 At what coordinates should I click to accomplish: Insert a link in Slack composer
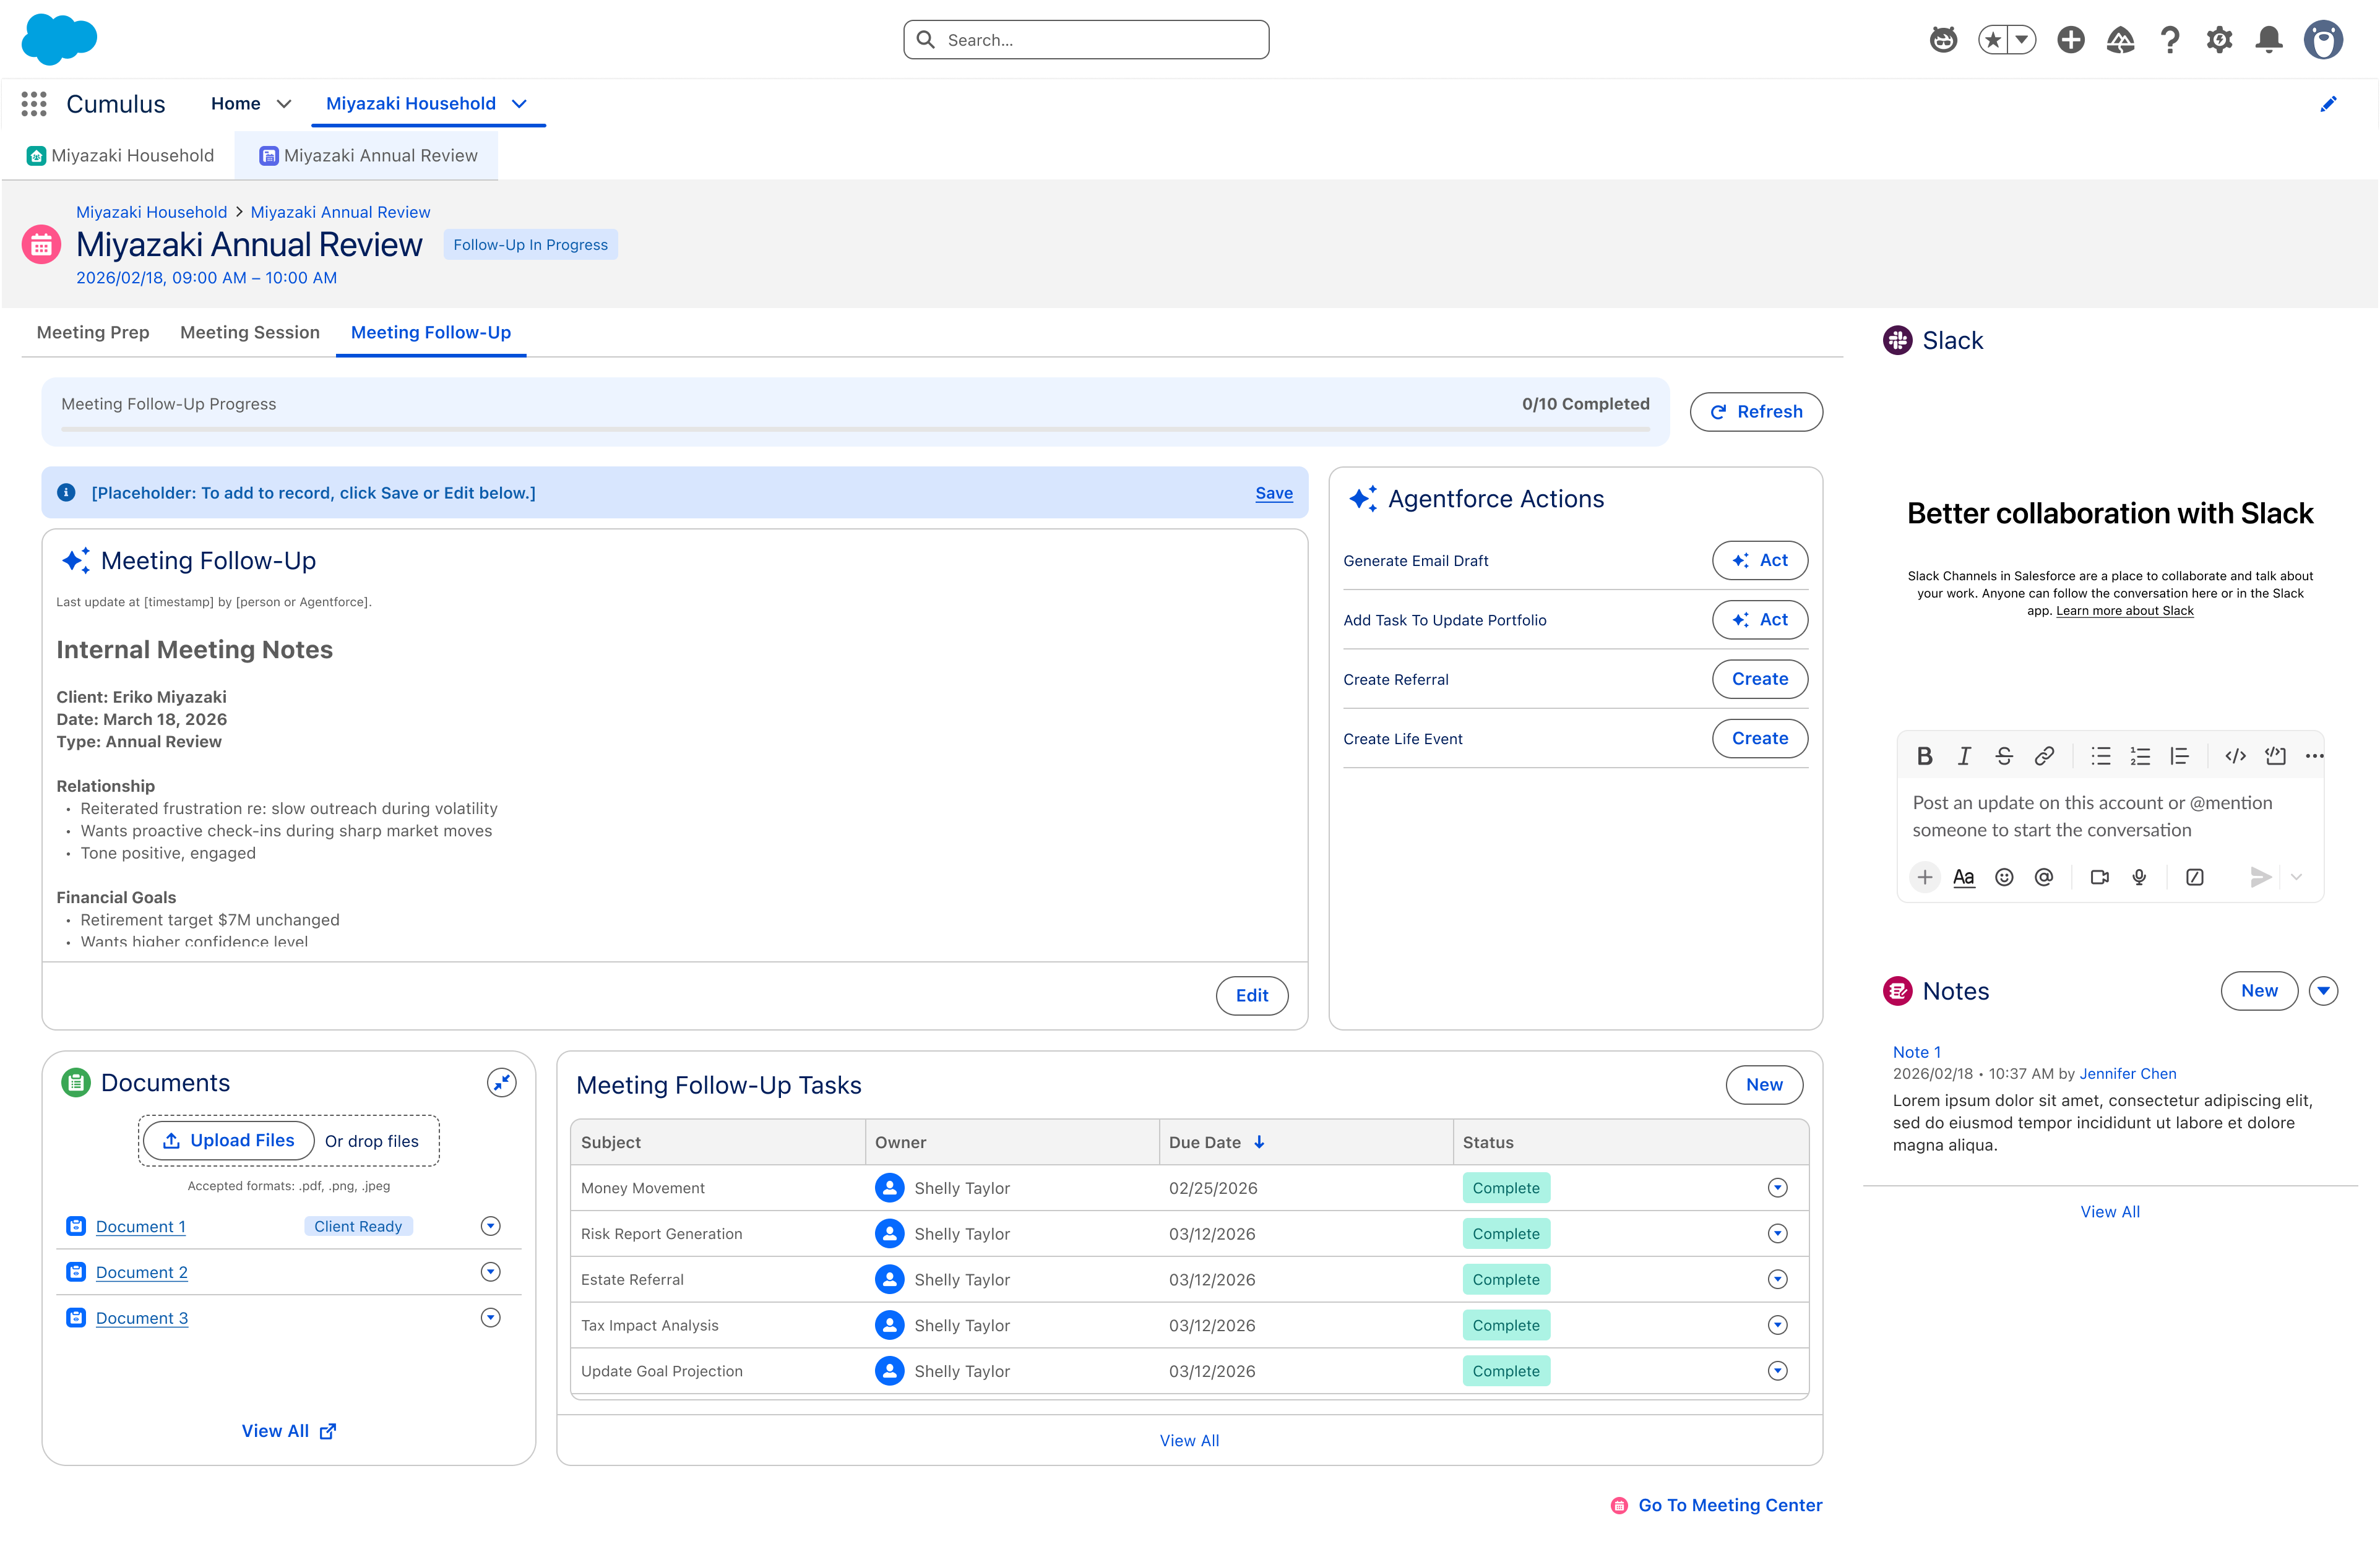2044,757
